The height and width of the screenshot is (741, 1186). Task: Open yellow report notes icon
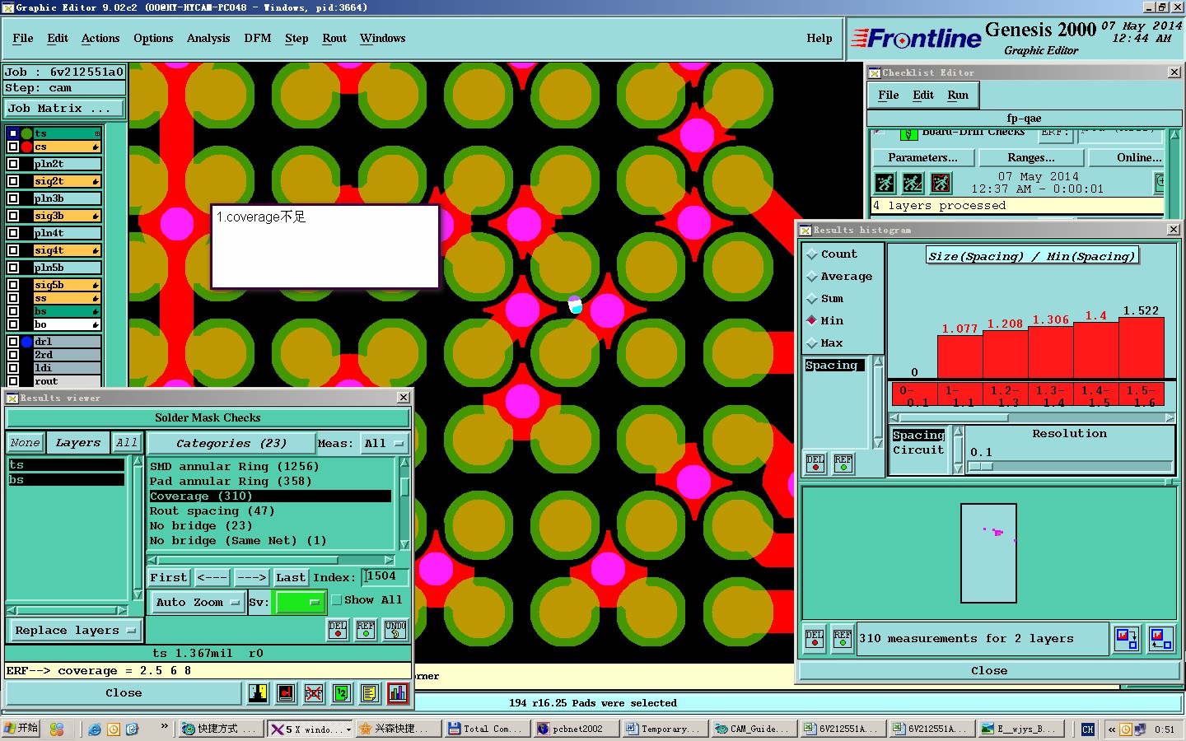[x=370, y=693]
